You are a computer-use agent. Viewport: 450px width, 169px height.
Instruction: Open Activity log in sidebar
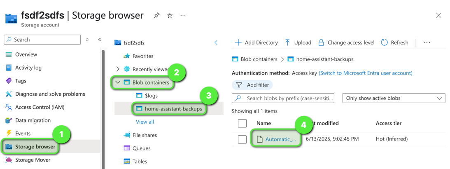click(28, 68)
